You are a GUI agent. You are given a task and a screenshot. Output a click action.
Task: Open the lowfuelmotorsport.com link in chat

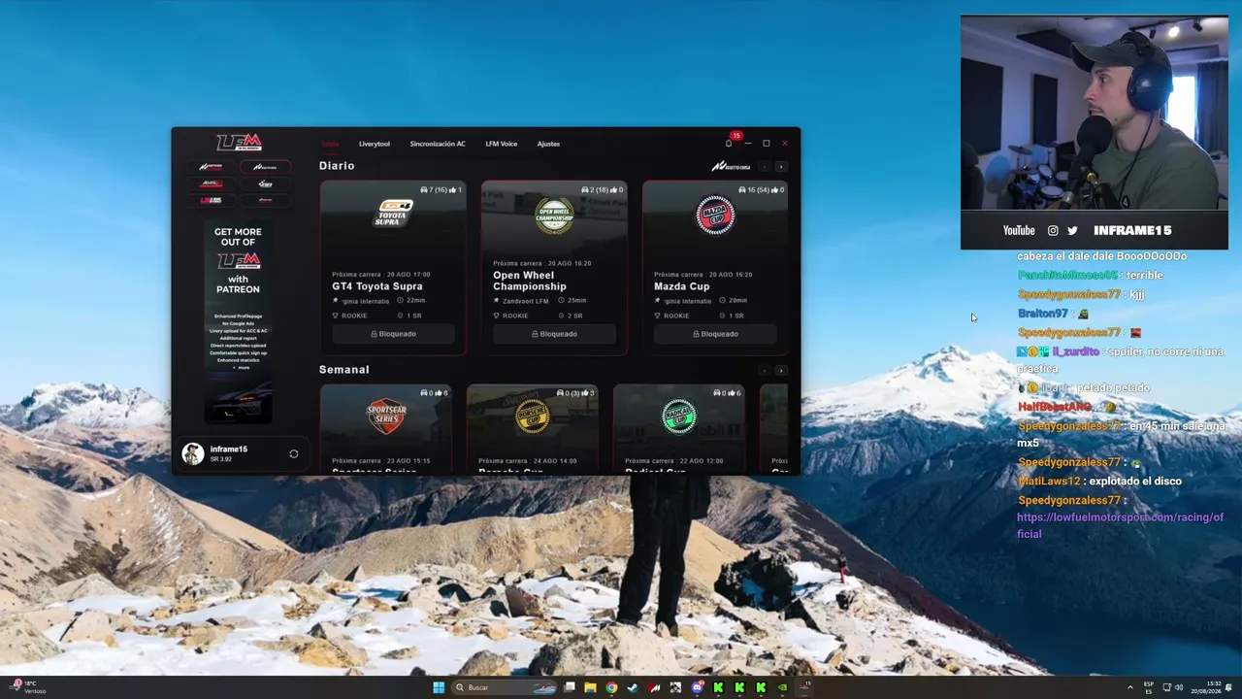pyautogui.click(x=1120, y=525)
